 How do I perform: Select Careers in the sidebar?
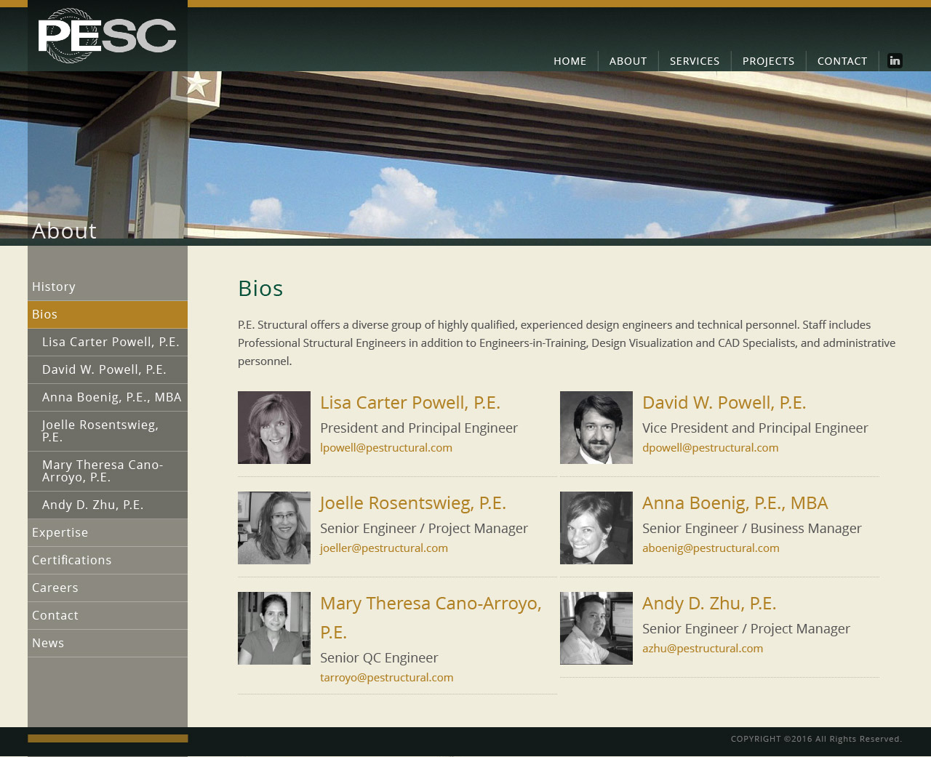pos(108,588)
